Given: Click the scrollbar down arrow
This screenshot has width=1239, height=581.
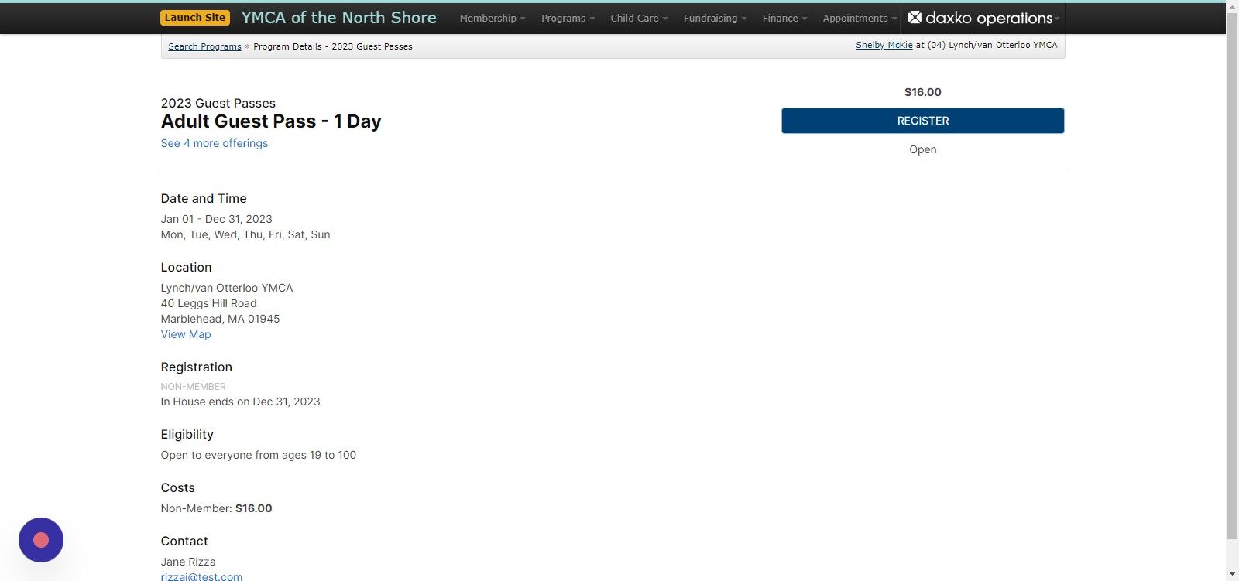Looking at the screenshot, I should [1232, 574].
